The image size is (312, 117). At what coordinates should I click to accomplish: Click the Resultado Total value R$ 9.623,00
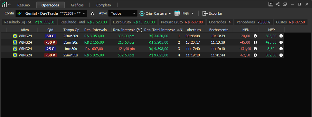coord(97,22)
